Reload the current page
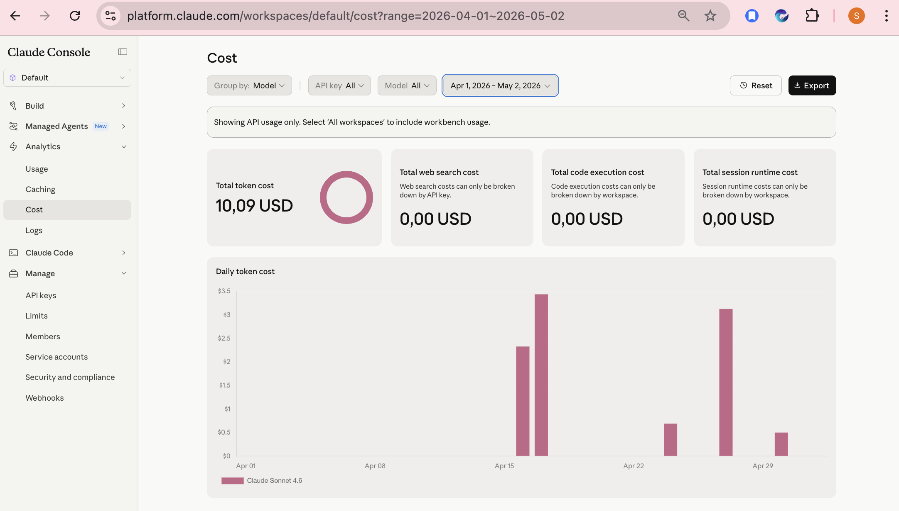 tap(75, 16)
